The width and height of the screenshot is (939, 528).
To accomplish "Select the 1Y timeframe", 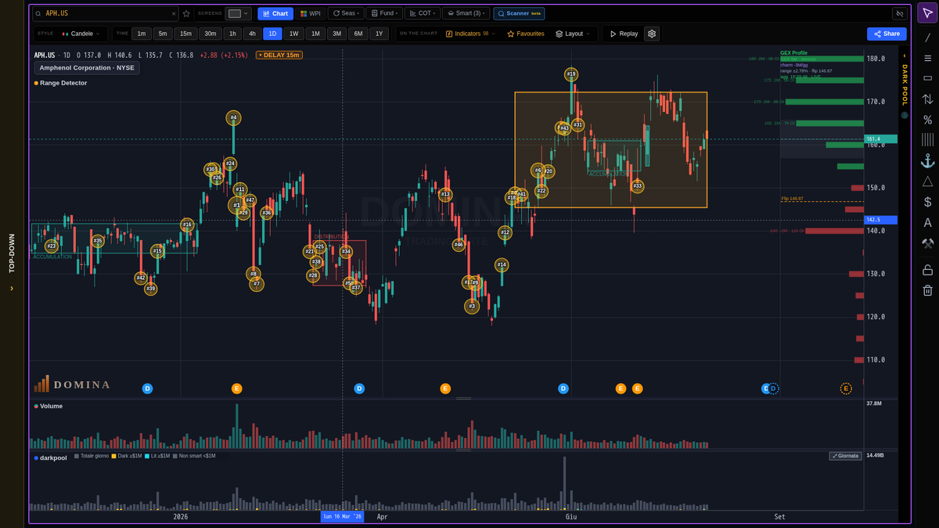I will pyautogui.click(x=379, y=34).
